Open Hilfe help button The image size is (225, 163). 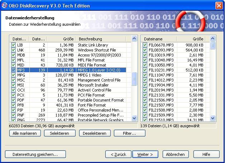[x=206, y=154]
